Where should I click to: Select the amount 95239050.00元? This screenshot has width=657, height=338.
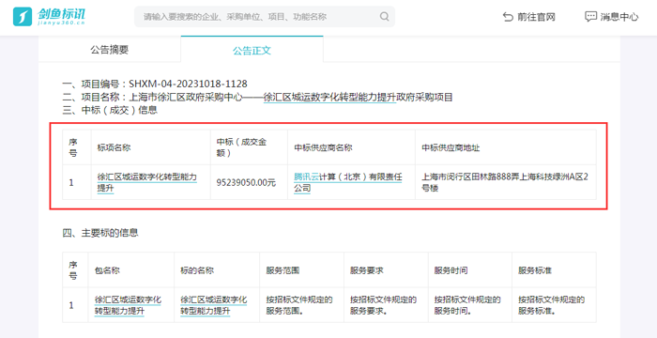pyautogui.click(x=246, y=182)
